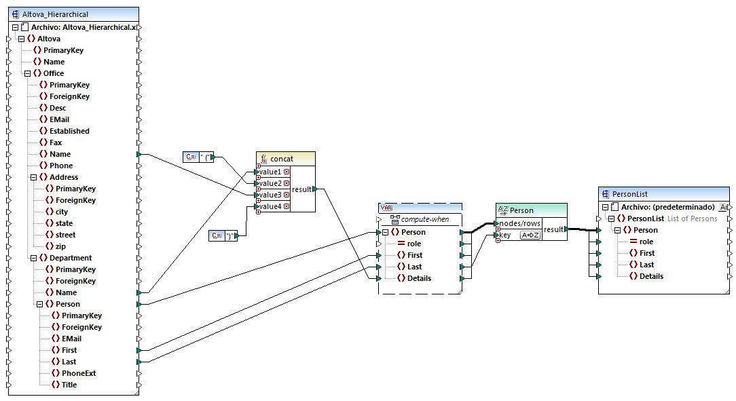Click the sort AZ icon in Person header
The image size is (736, 401).
(503, 210)
